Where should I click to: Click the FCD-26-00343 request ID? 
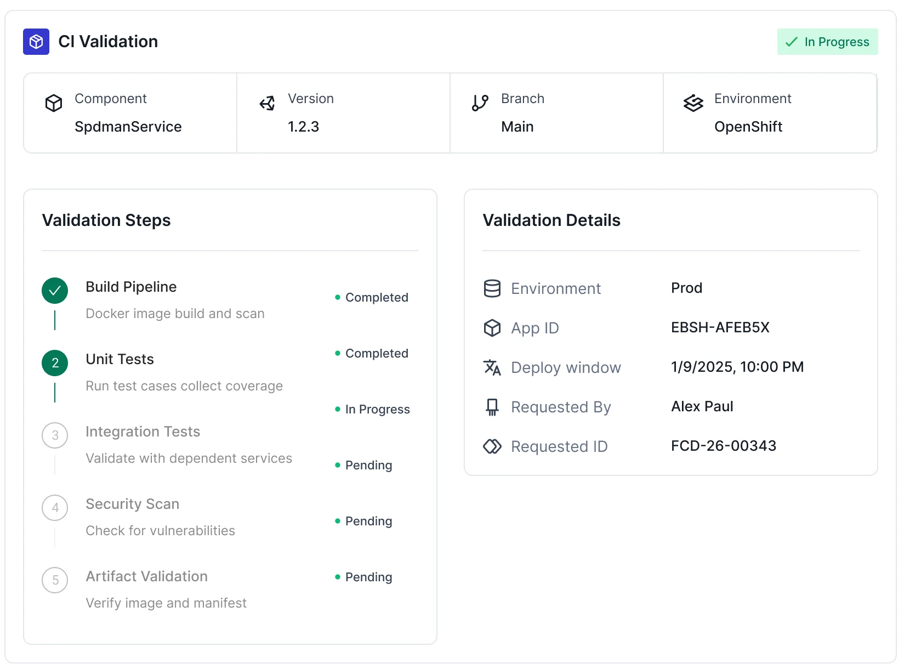click(x=723, y=446)
